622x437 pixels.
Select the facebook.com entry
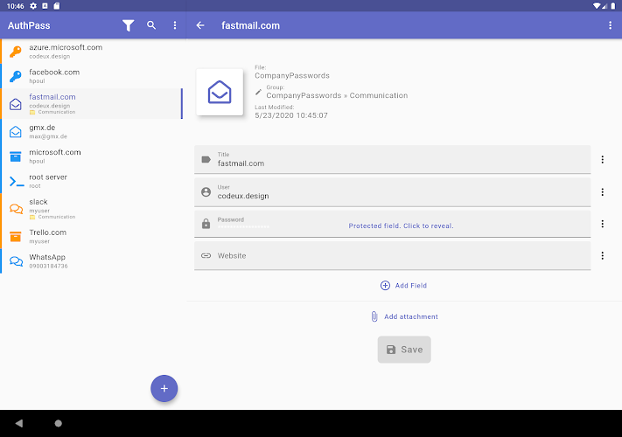click(x=92, y=76)
